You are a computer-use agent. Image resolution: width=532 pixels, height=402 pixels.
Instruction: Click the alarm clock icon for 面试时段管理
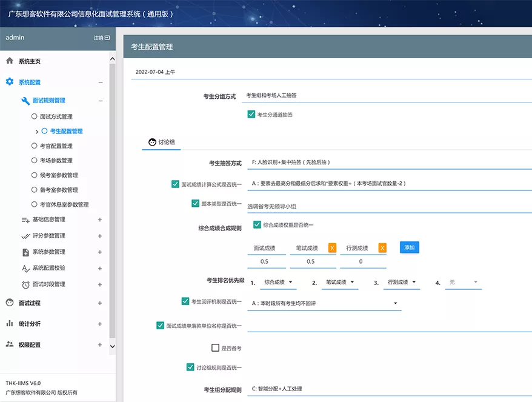click(25, 285)
